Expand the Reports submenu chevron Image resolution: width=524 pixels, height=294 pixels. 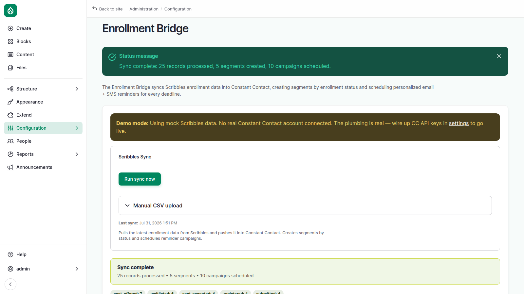click(77, 154)
